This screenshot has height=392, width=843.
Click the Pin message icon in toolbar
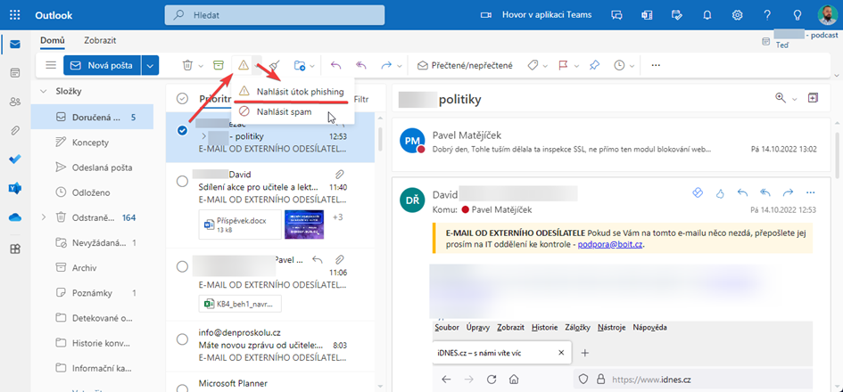594,65
